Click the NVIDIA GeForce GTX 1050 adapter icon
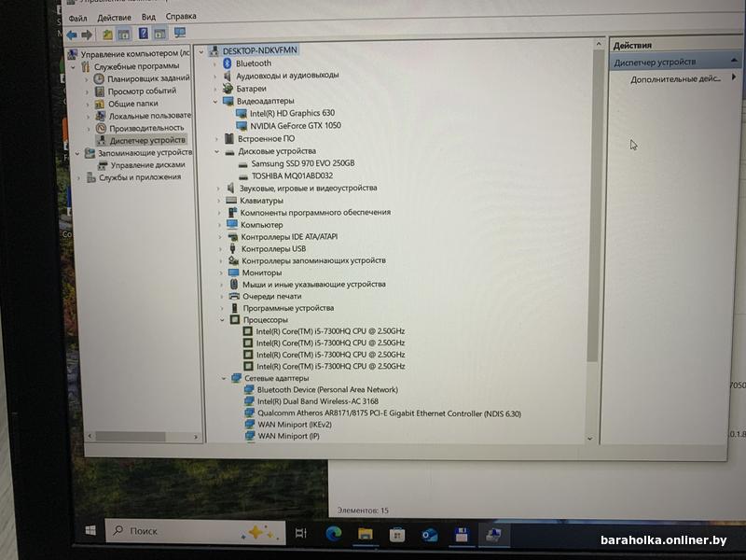This screenshot has height=560, width=746. [x=242, y=126]
